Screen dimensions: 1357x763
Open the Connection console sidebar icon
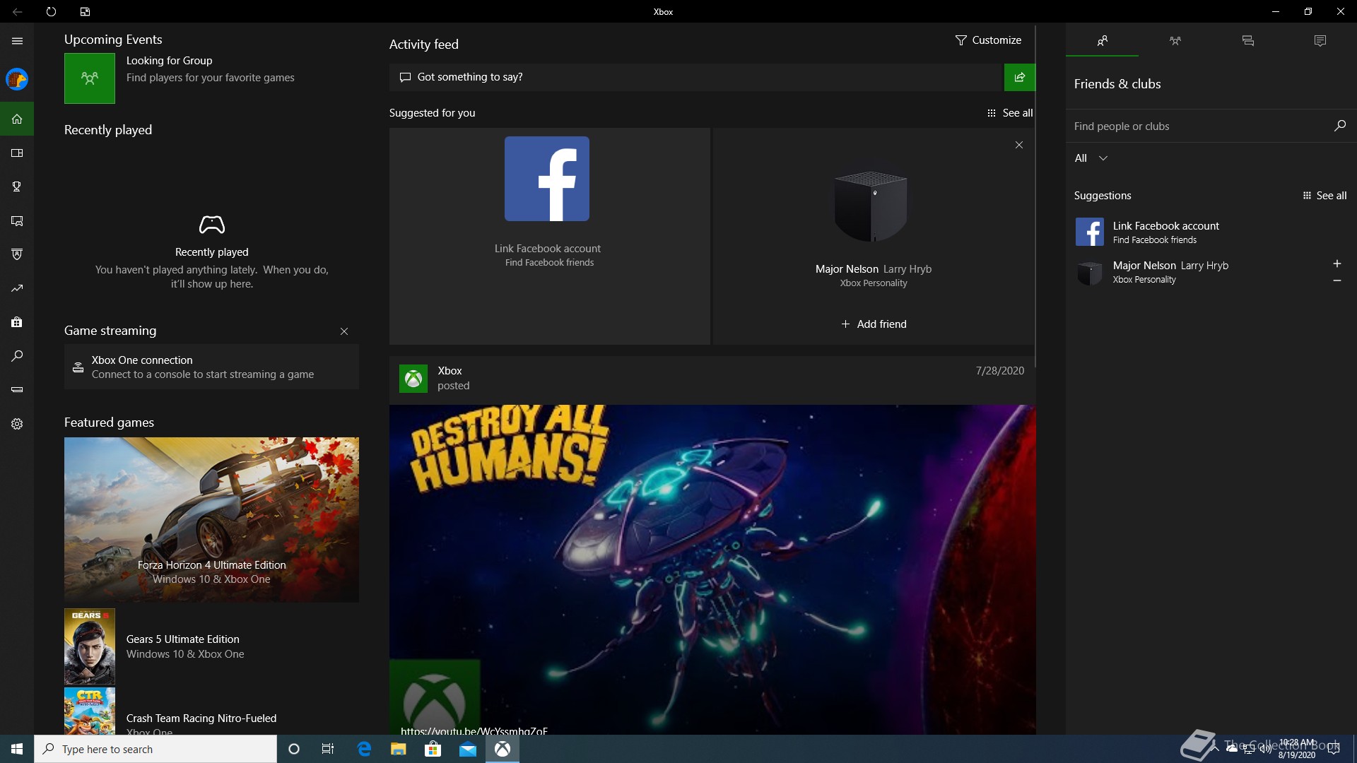tap(17, 389)
